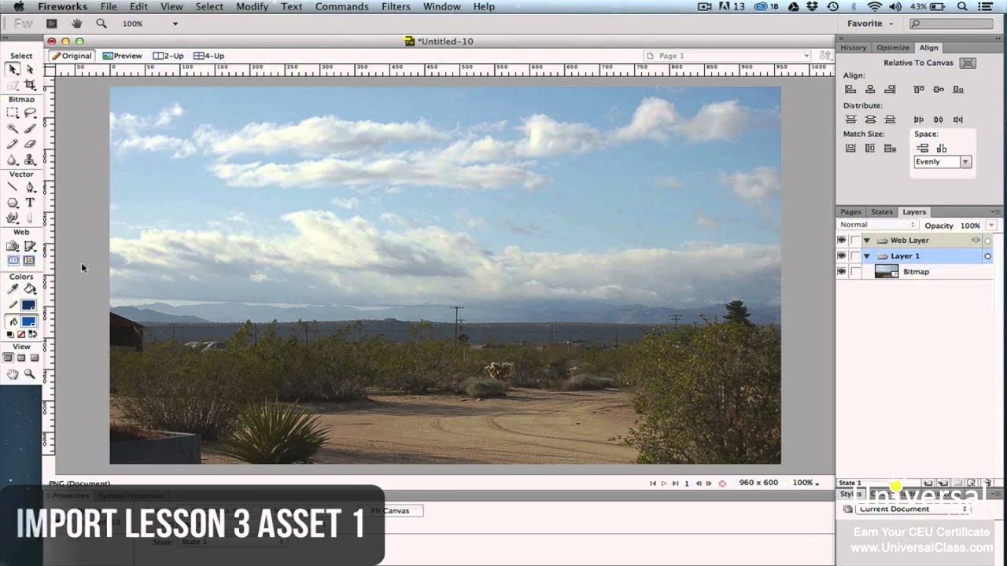Select the Pen tool
1007x566 pixels.
pos(30,187)
